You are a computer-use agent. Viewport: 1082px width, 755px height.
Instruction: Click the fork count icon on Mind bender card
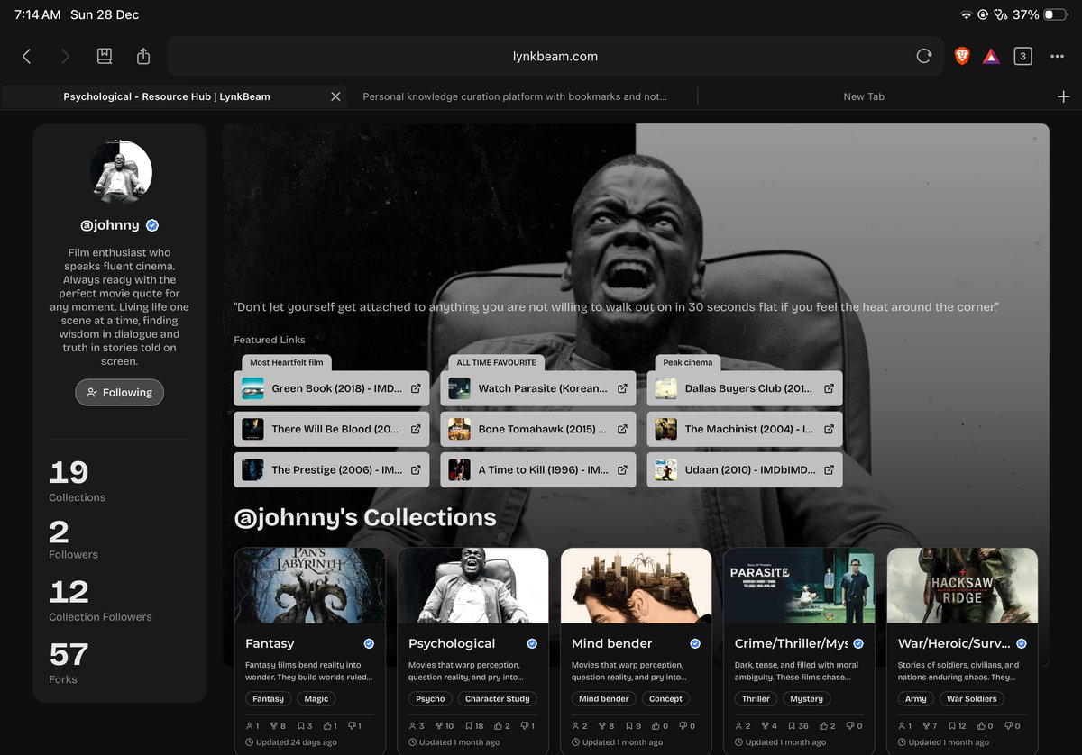[x=601, y=726]
